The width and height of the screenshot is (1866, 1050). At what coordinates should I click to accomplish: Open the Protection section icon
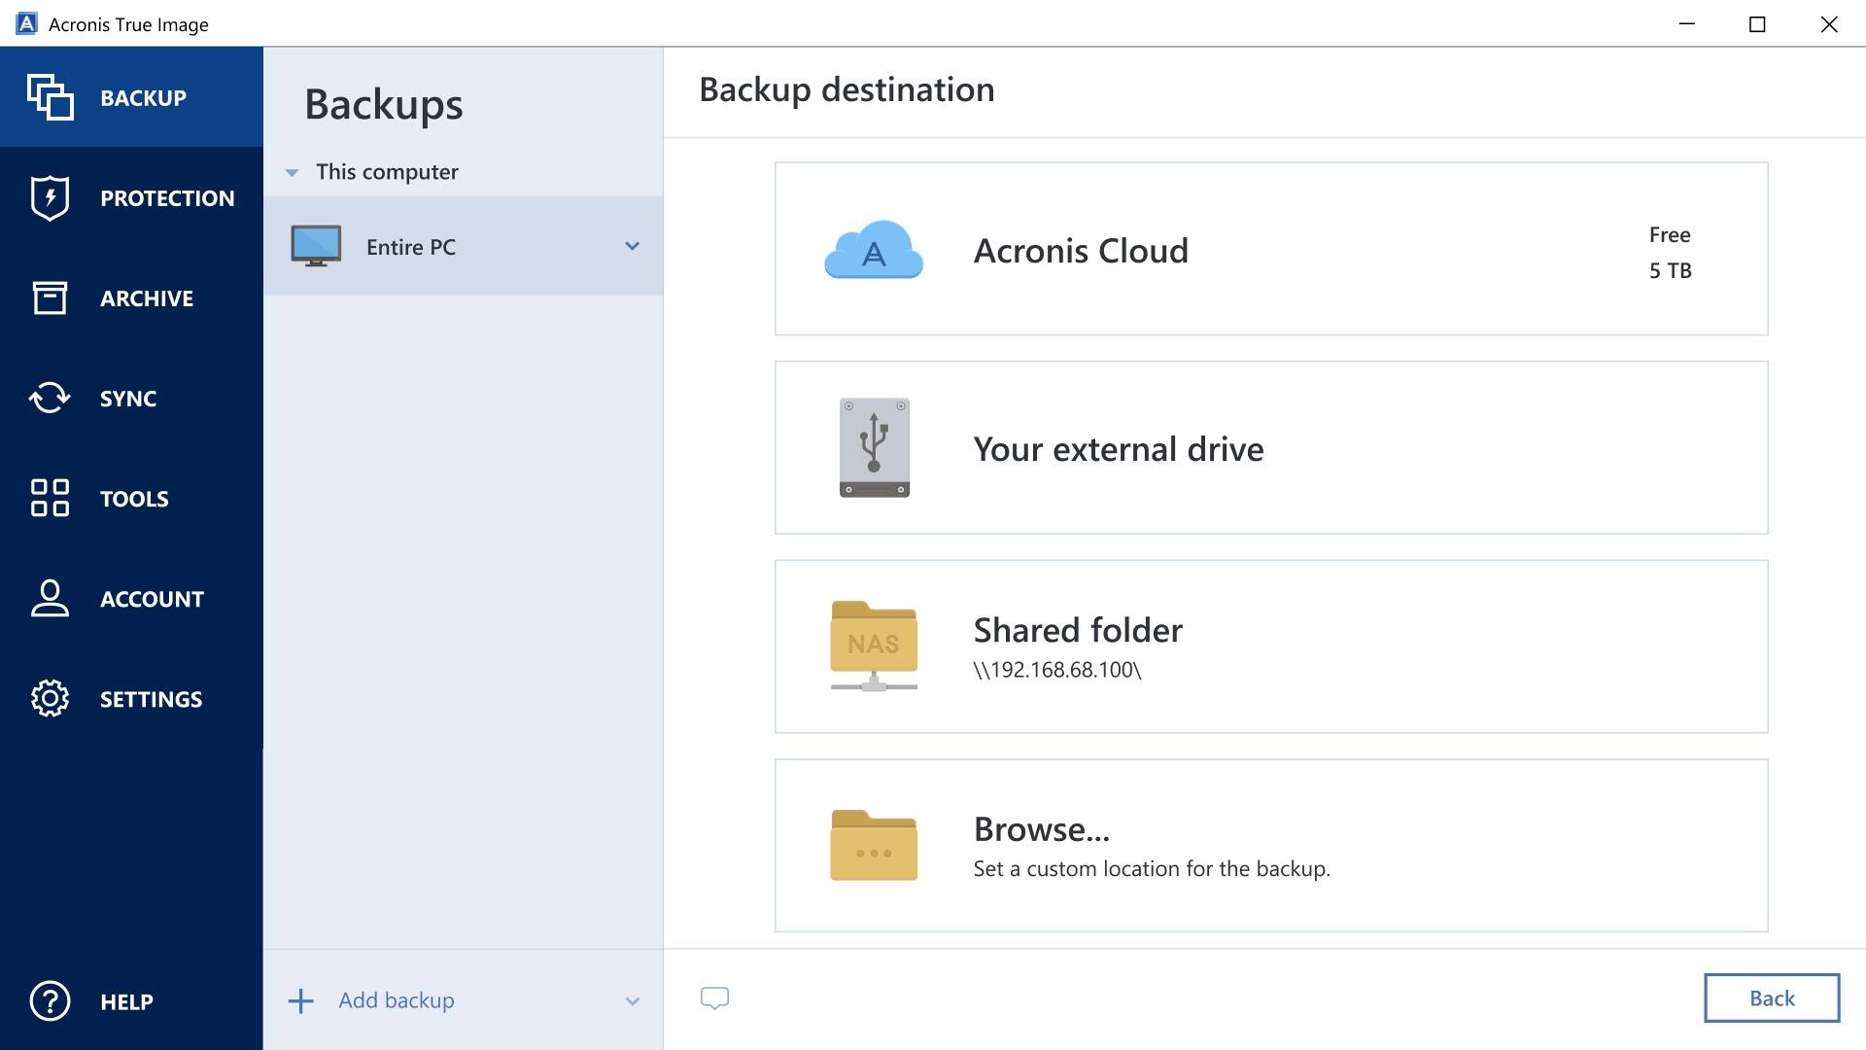[x=49, y=197]
